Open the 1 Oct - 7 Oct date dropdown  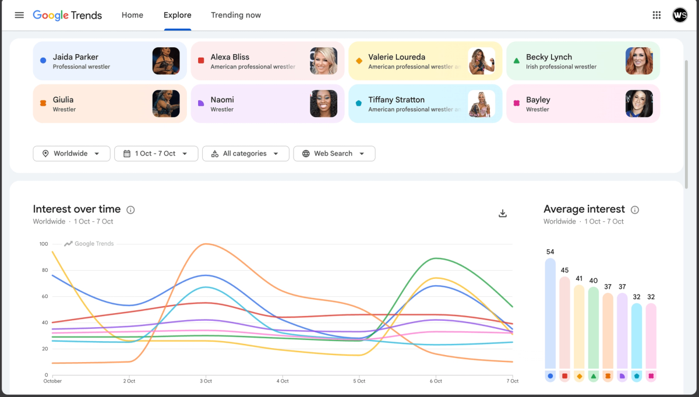156,154
